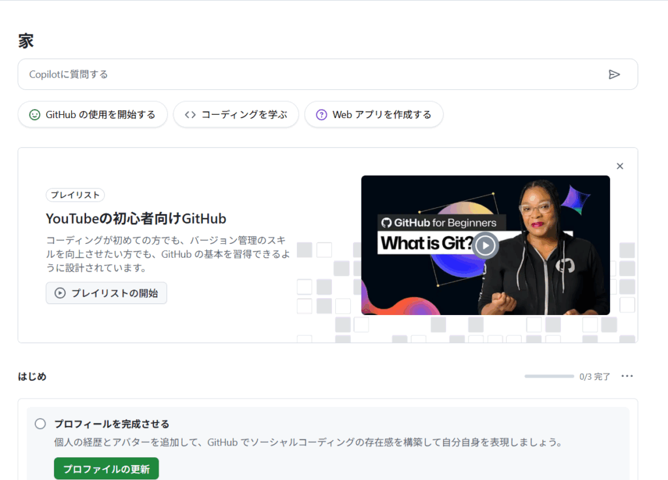Focus the Copilotに質問する input field
This screenshot has width=668, height=480.
[313, 74]
